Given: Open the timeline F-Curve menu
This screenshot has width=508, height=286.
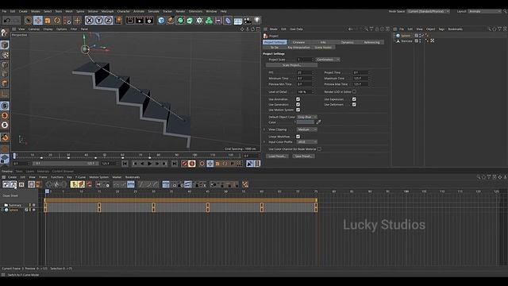Looking at the screenshot, I should pos(80,177).
